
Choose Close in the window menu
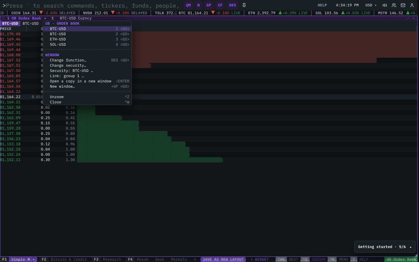click(x=87, y=102)
